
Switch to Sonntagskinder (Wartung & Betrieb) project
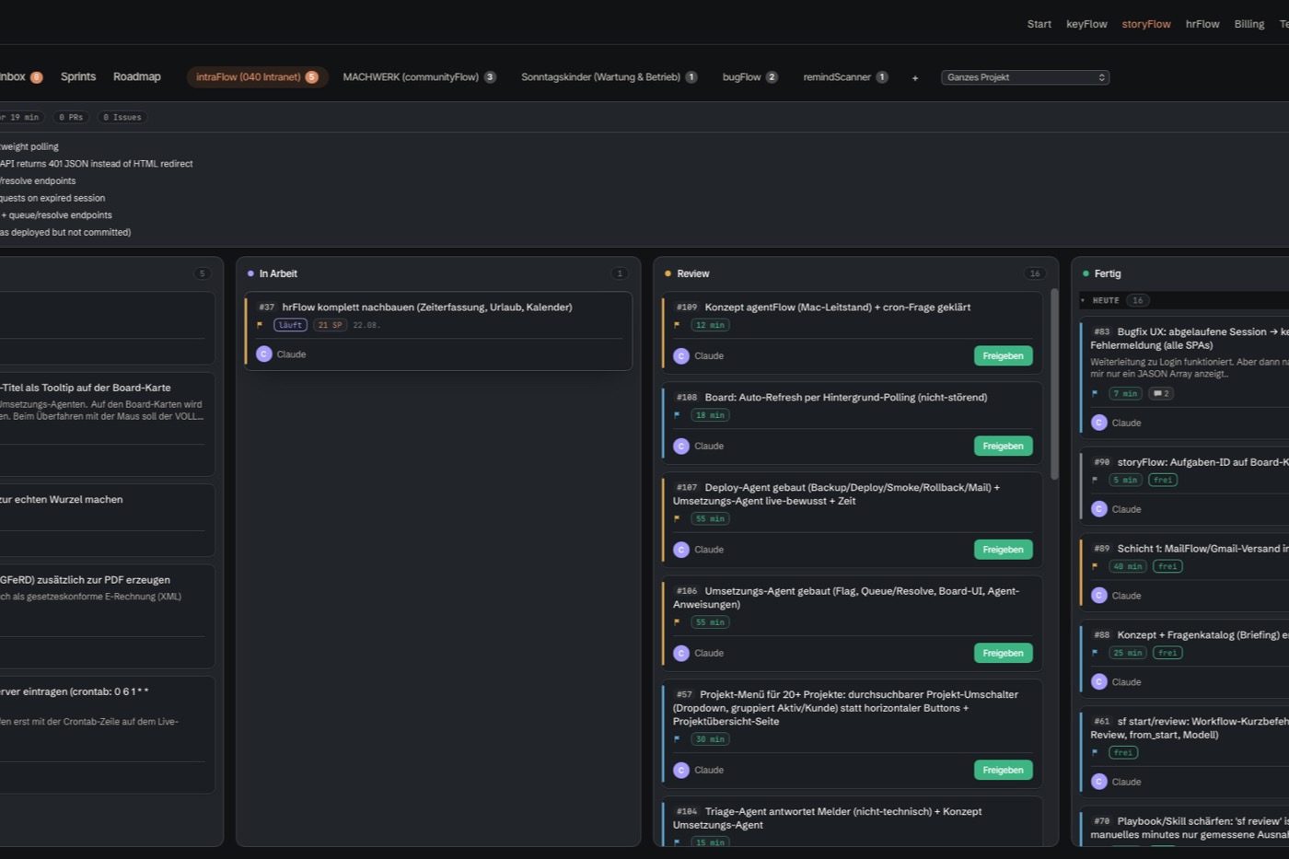(609, 77)
